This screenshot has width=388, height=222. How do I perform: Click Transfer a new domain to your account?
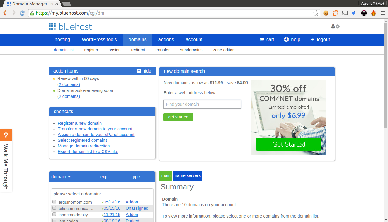[95, 129]
